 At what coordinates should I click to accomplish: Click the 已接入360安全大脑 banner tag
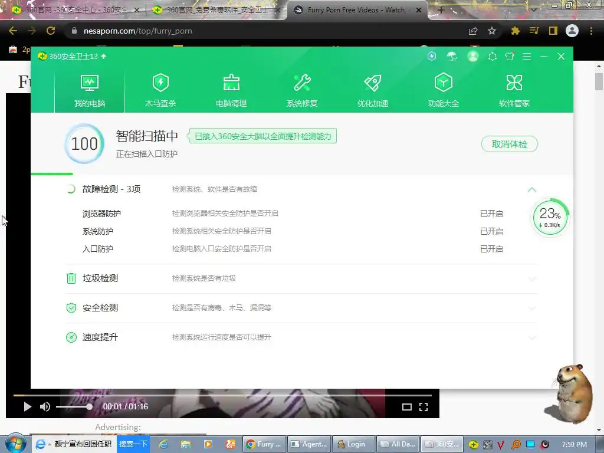tap(262, 136)
